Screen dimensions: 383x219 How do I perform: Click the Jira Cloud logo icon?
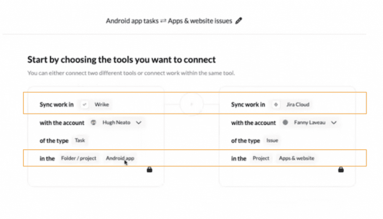[276, 104]
